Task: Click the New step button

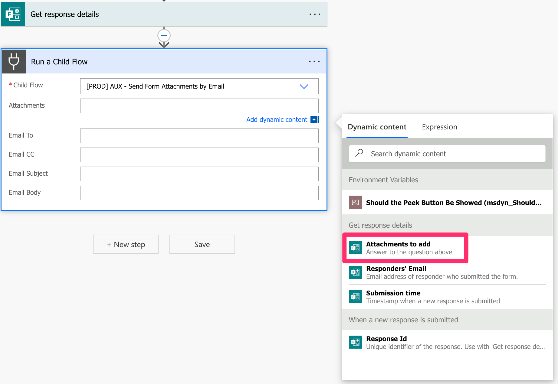Action: (x=126, y=244)
